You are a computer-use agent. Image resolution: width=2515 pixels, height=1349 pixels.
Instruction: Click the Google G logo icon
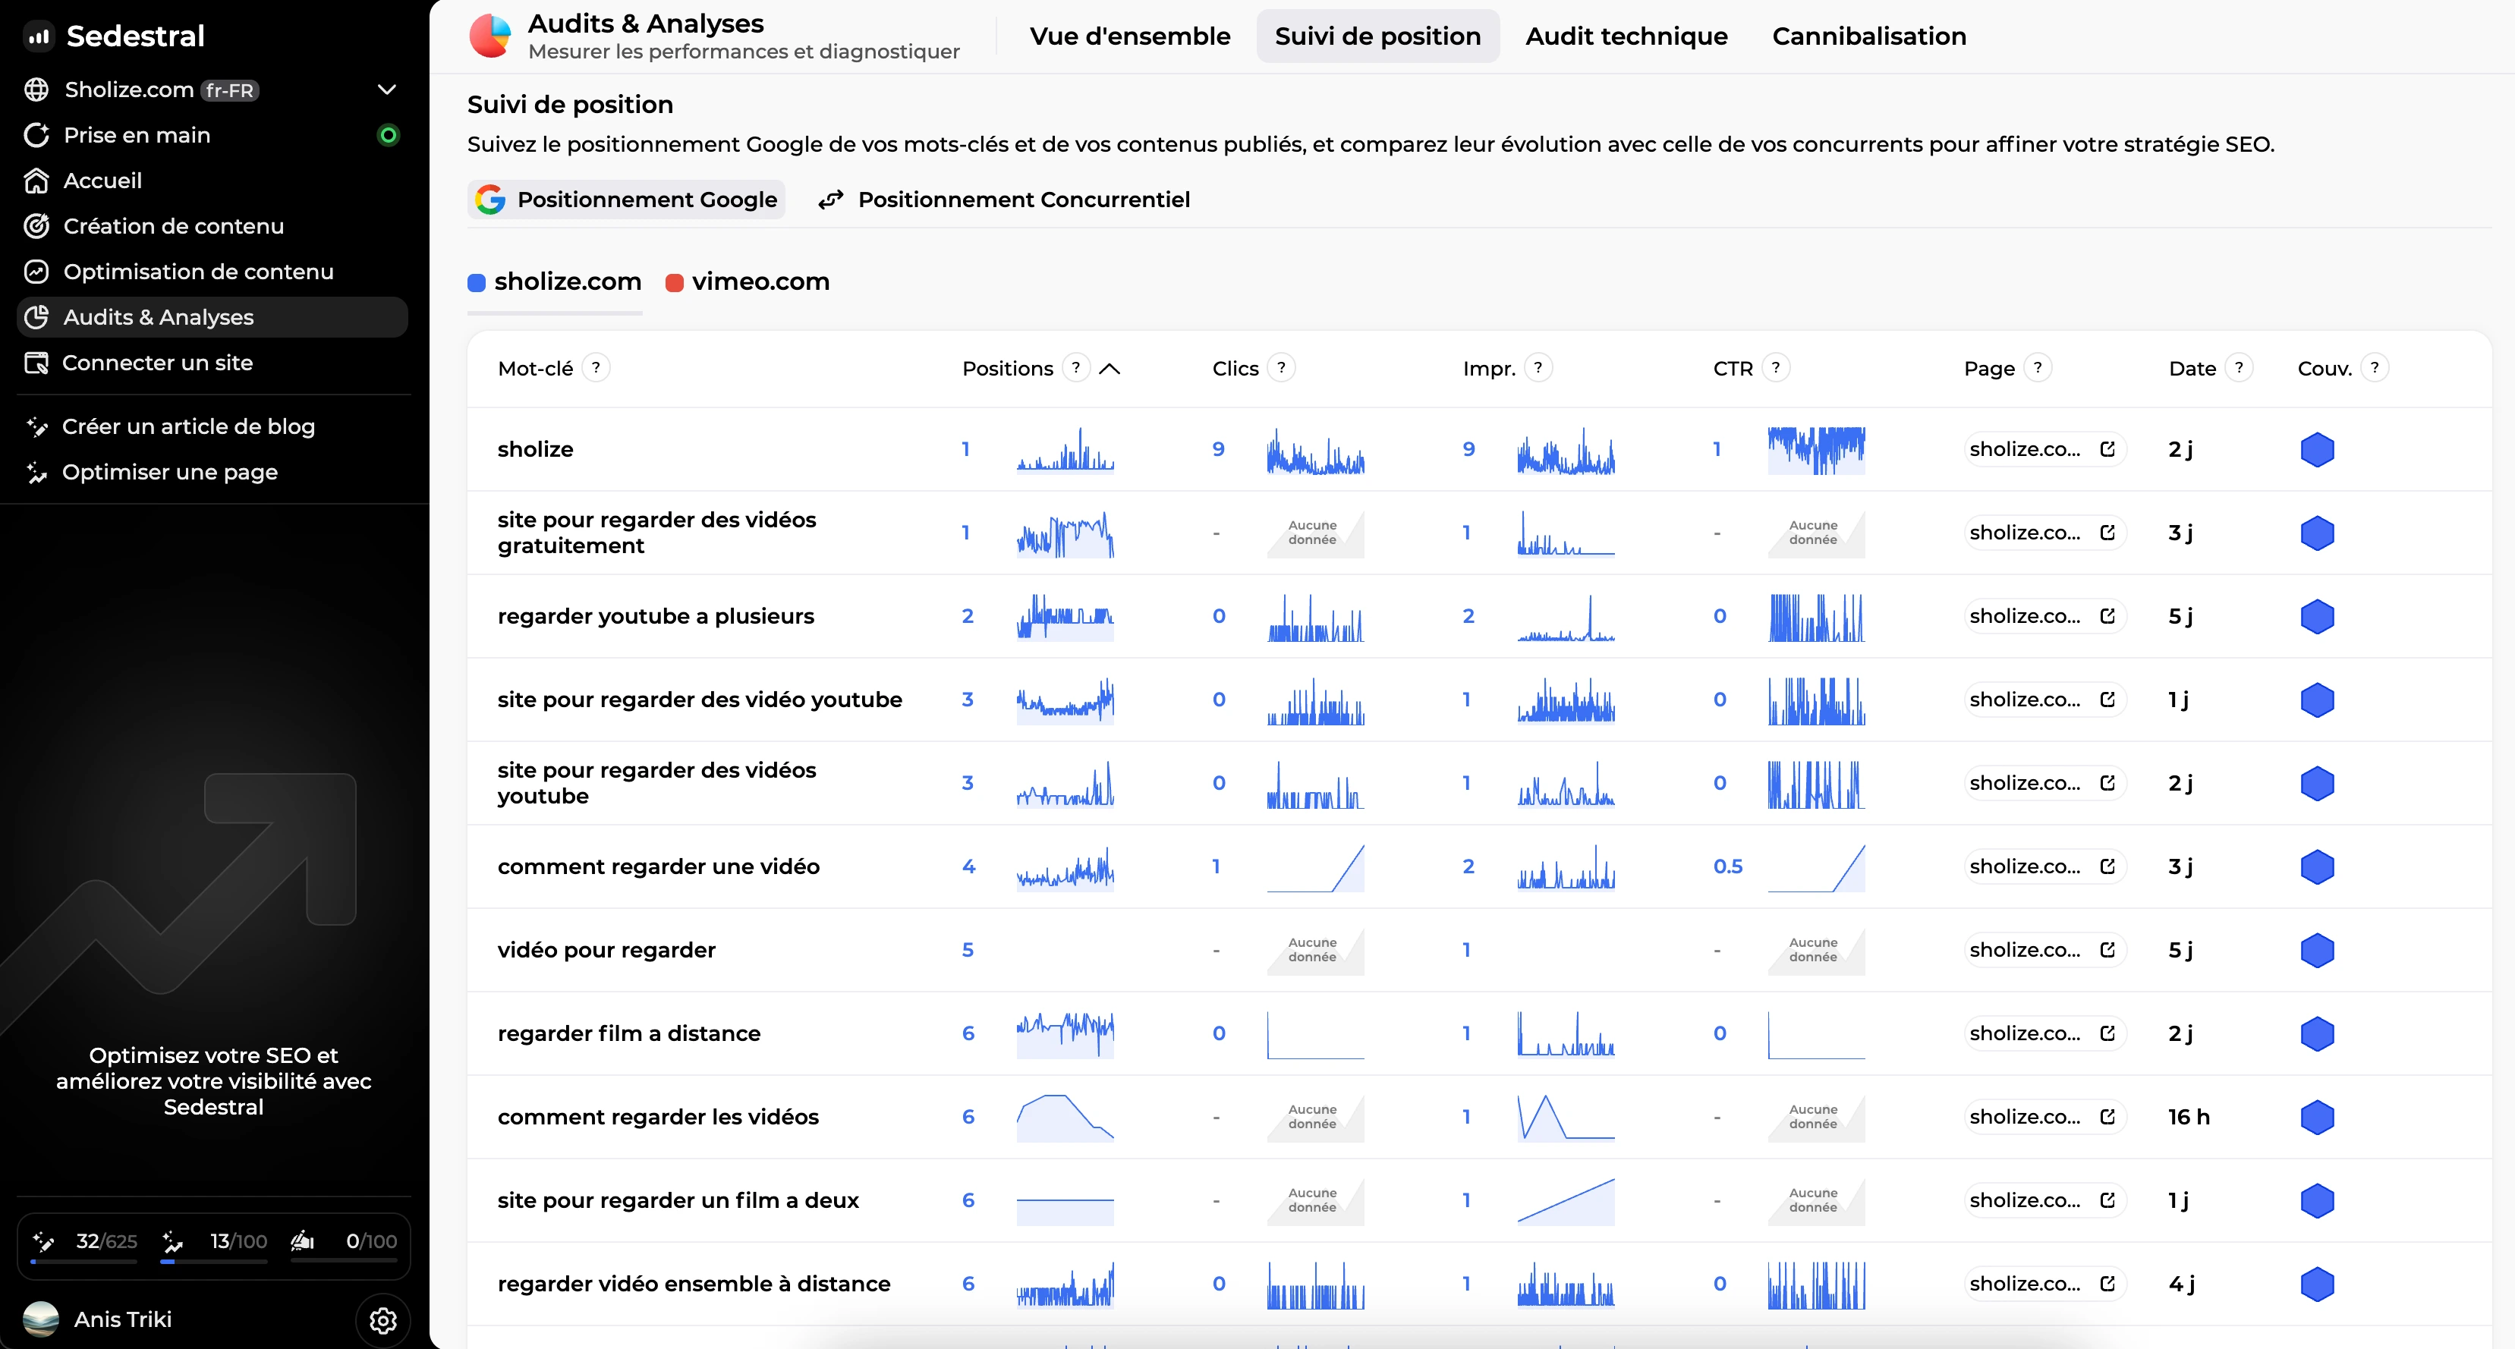tap(490, 200)
